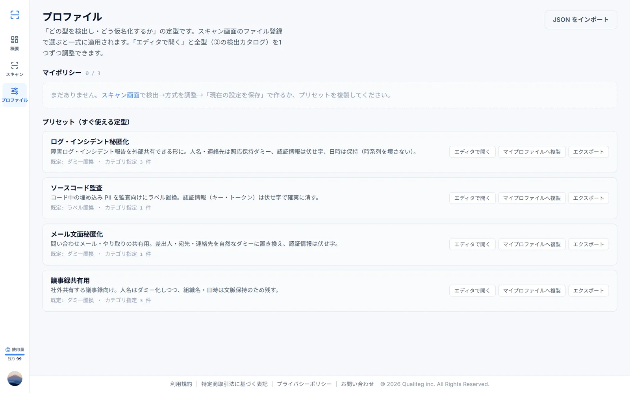Screen dimensions: 630x393
Task: Click the メール文面秘匿化 preset title
Action: pos(77,234)
